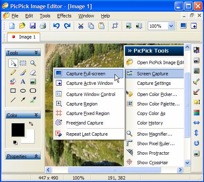Click the black foreground color swatch
Image resolution: width=204 pixels, height=182 pixels.
[x=18, y=130]
